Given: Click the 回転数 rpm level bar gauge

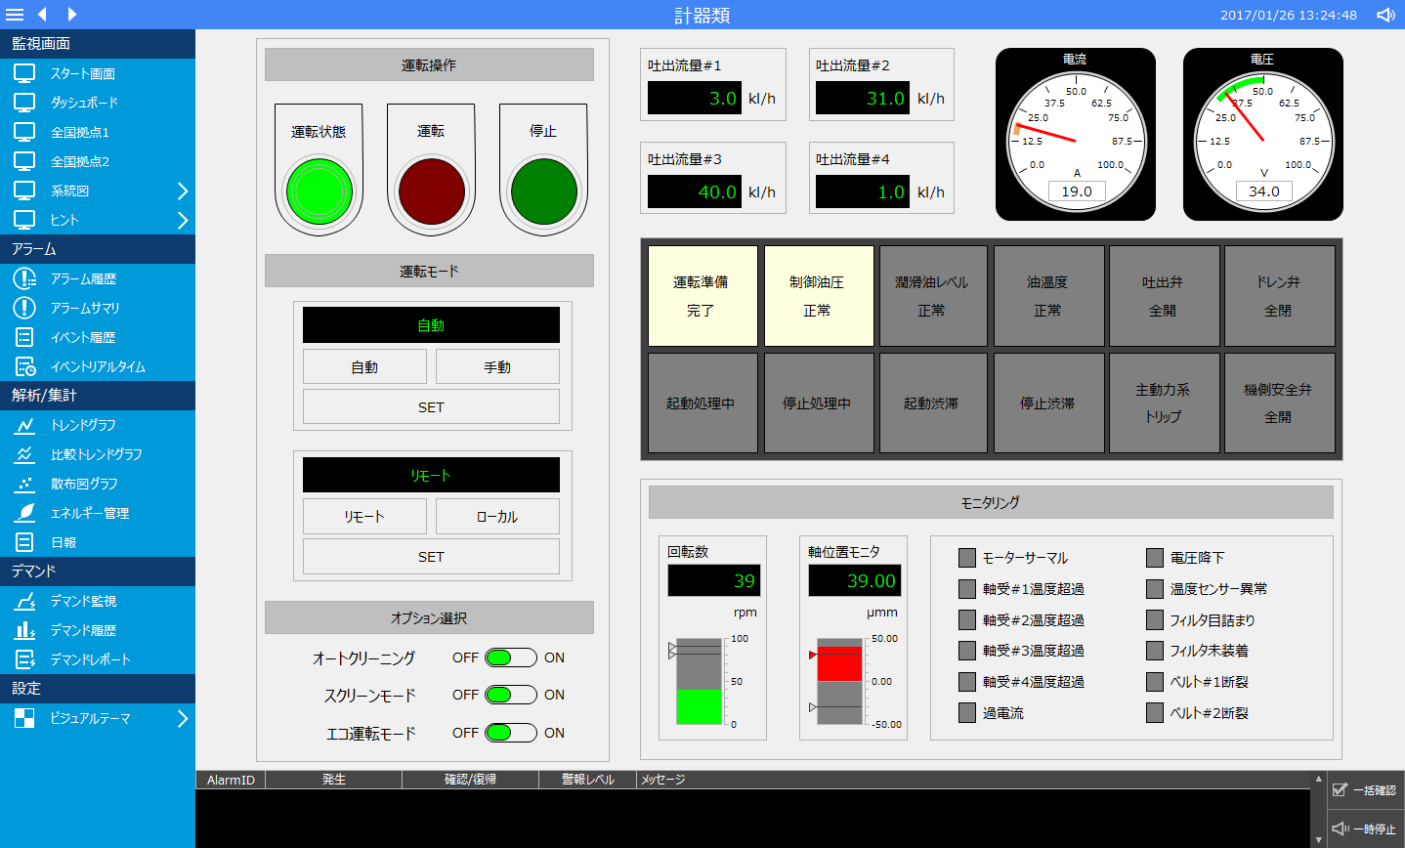Looking at the screenshot, I should tap(699, 681).
